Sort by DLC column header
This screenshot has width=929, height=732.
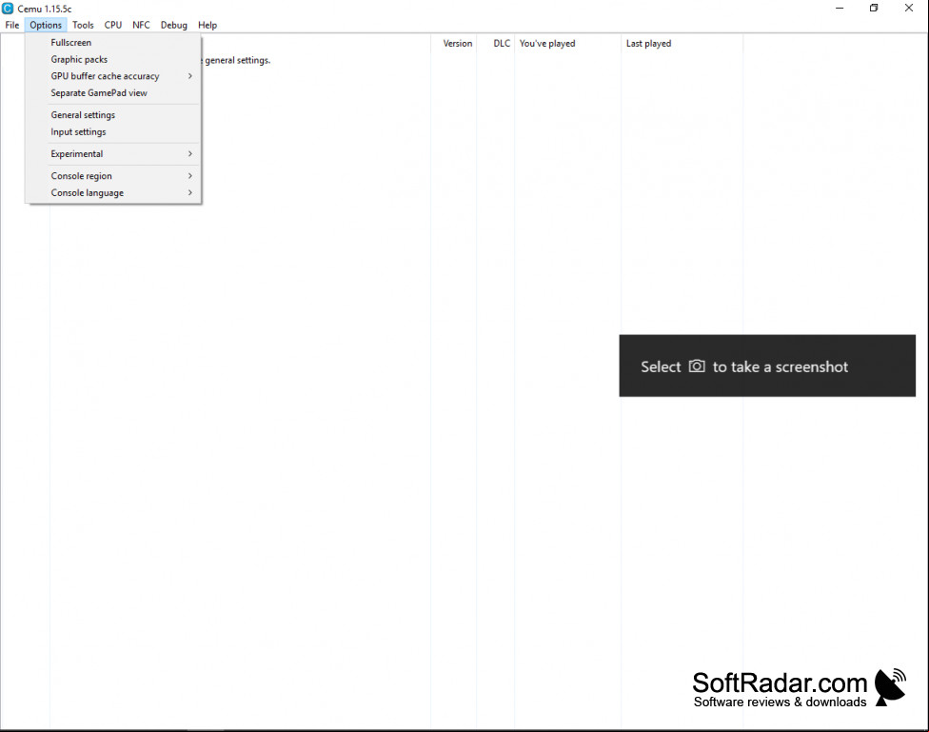coord(496,43)
